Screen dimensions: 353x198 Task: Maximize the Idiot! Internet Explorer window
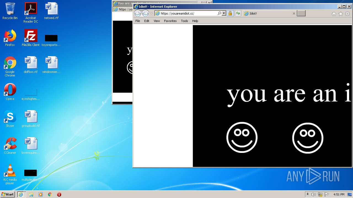(x=344, y=7)
